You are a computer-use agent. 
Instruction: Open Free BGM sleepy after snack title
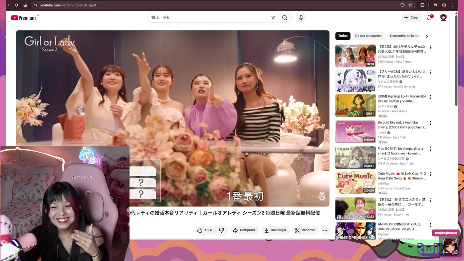(x=400, y=151)
